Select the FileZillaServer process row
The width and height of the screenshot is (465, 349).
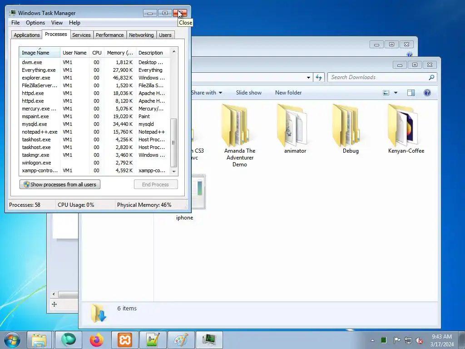[94, 85]
